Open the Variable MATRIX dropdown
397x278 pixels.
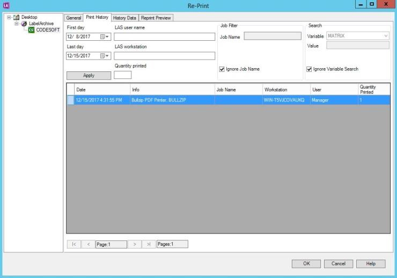[x=386, y=36]
